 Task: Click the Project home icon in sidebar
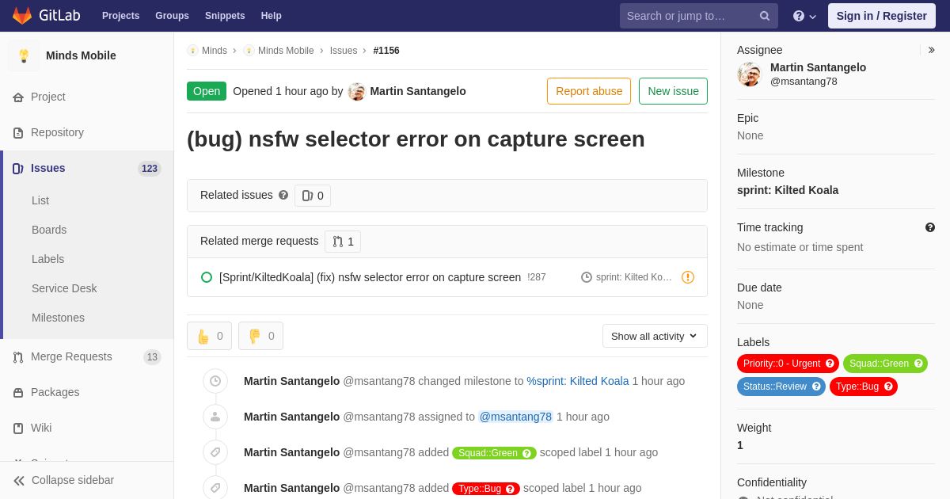(x=18, y=97)
